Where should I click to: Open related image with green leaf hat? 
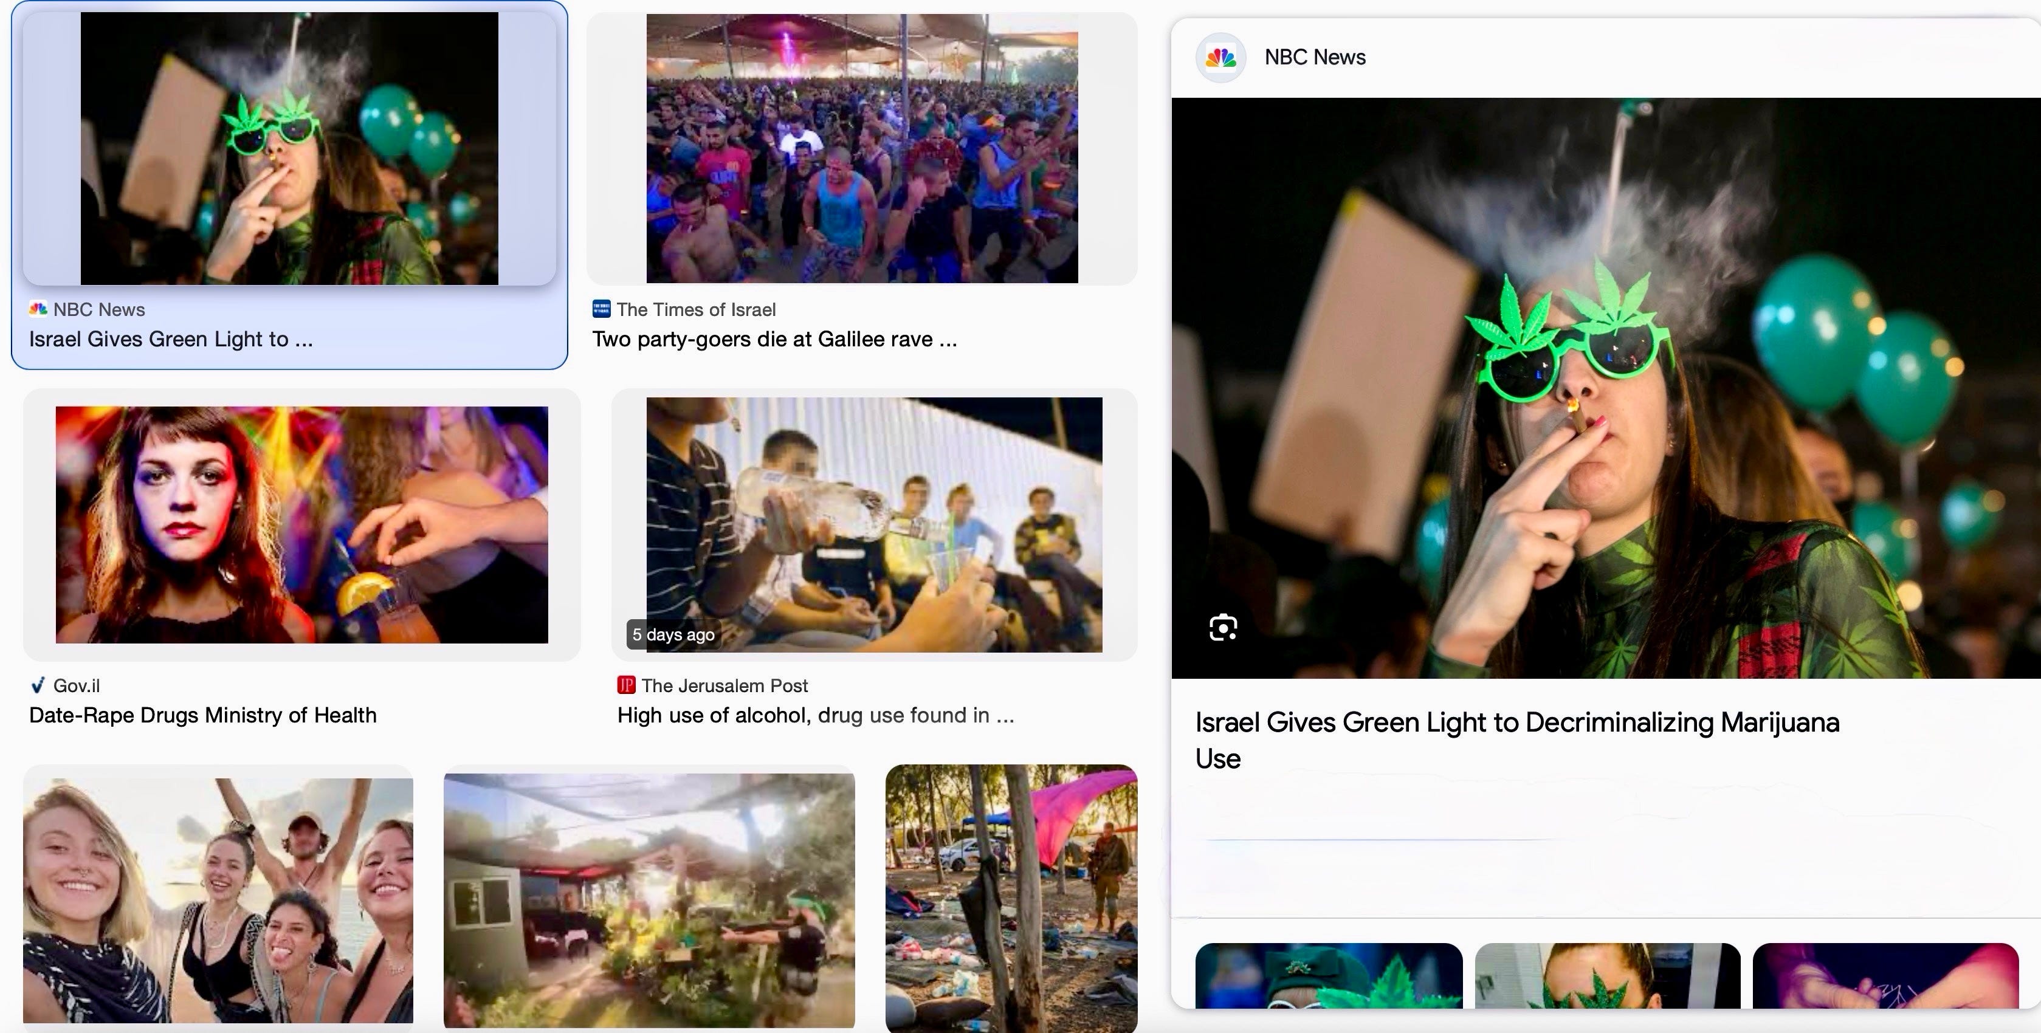(x=1328, y=975)
